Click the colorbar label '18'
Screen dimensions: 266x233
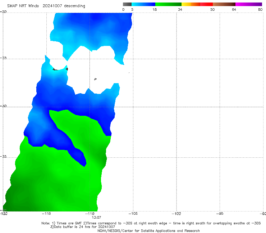point(155,10)
